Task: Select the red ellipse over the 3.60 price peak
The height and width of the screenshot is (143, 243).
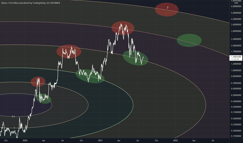Action: [x=123, y=28]
